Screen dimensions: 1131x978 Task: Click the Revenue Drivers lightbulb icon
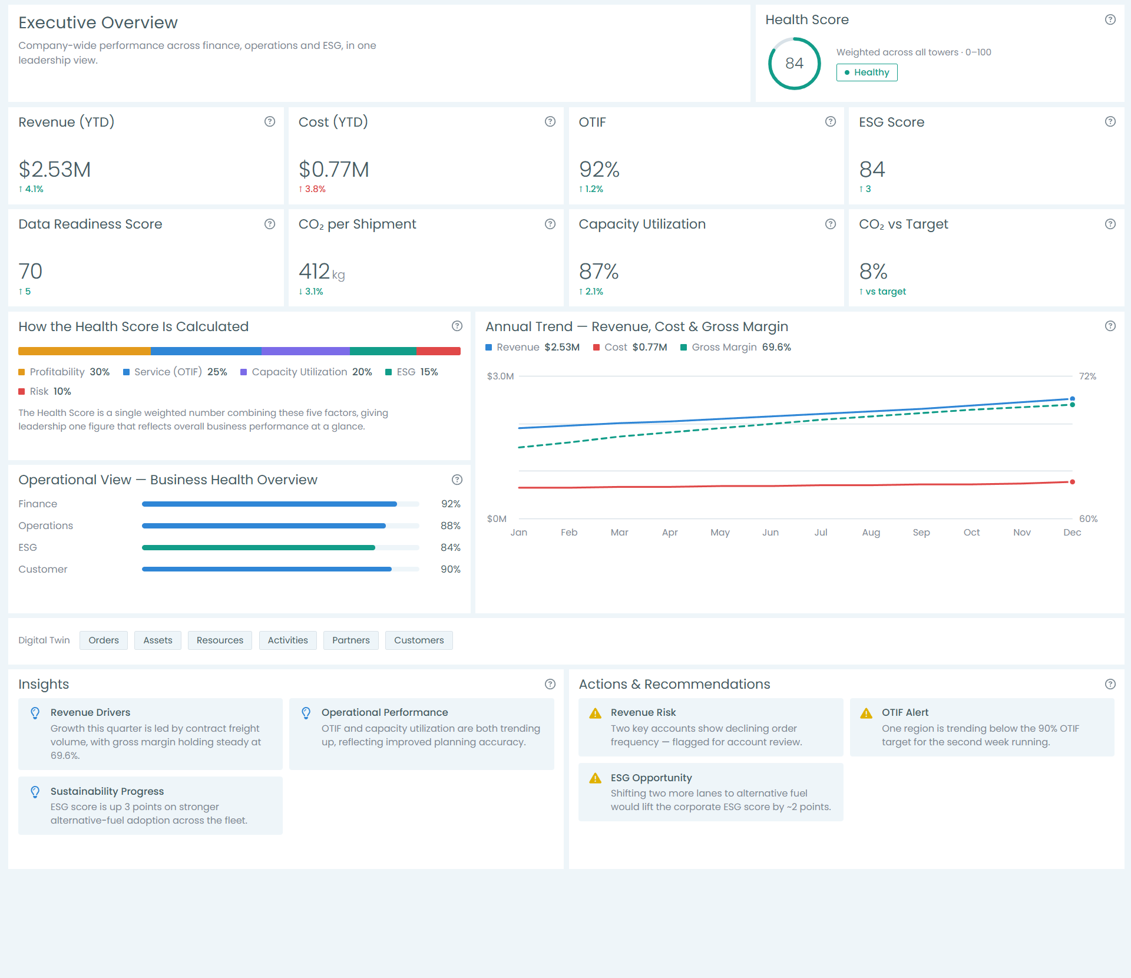35,713
